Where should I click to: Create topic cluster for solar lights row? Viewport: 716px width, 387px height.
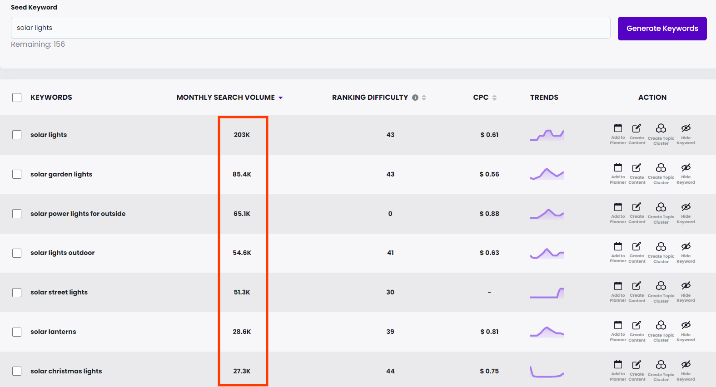pyautogui.click(x=661, y=134)
